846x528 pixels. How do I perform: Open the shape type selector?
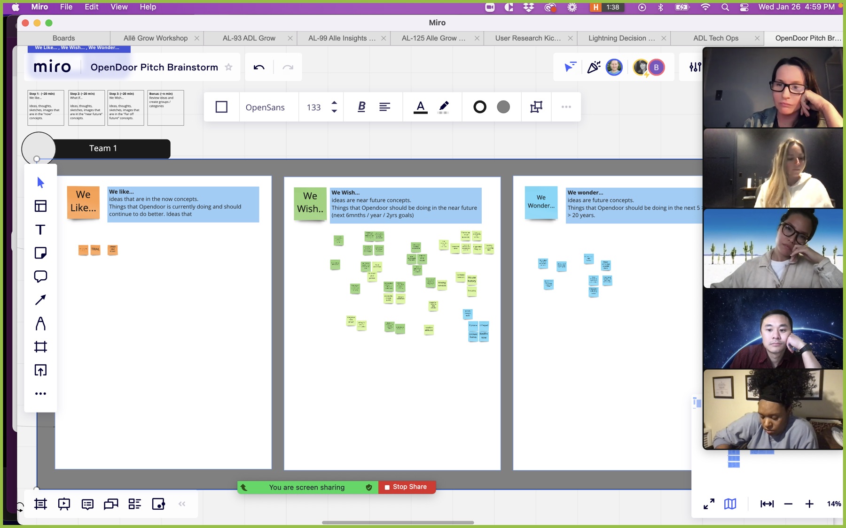(x=221, y=107)
